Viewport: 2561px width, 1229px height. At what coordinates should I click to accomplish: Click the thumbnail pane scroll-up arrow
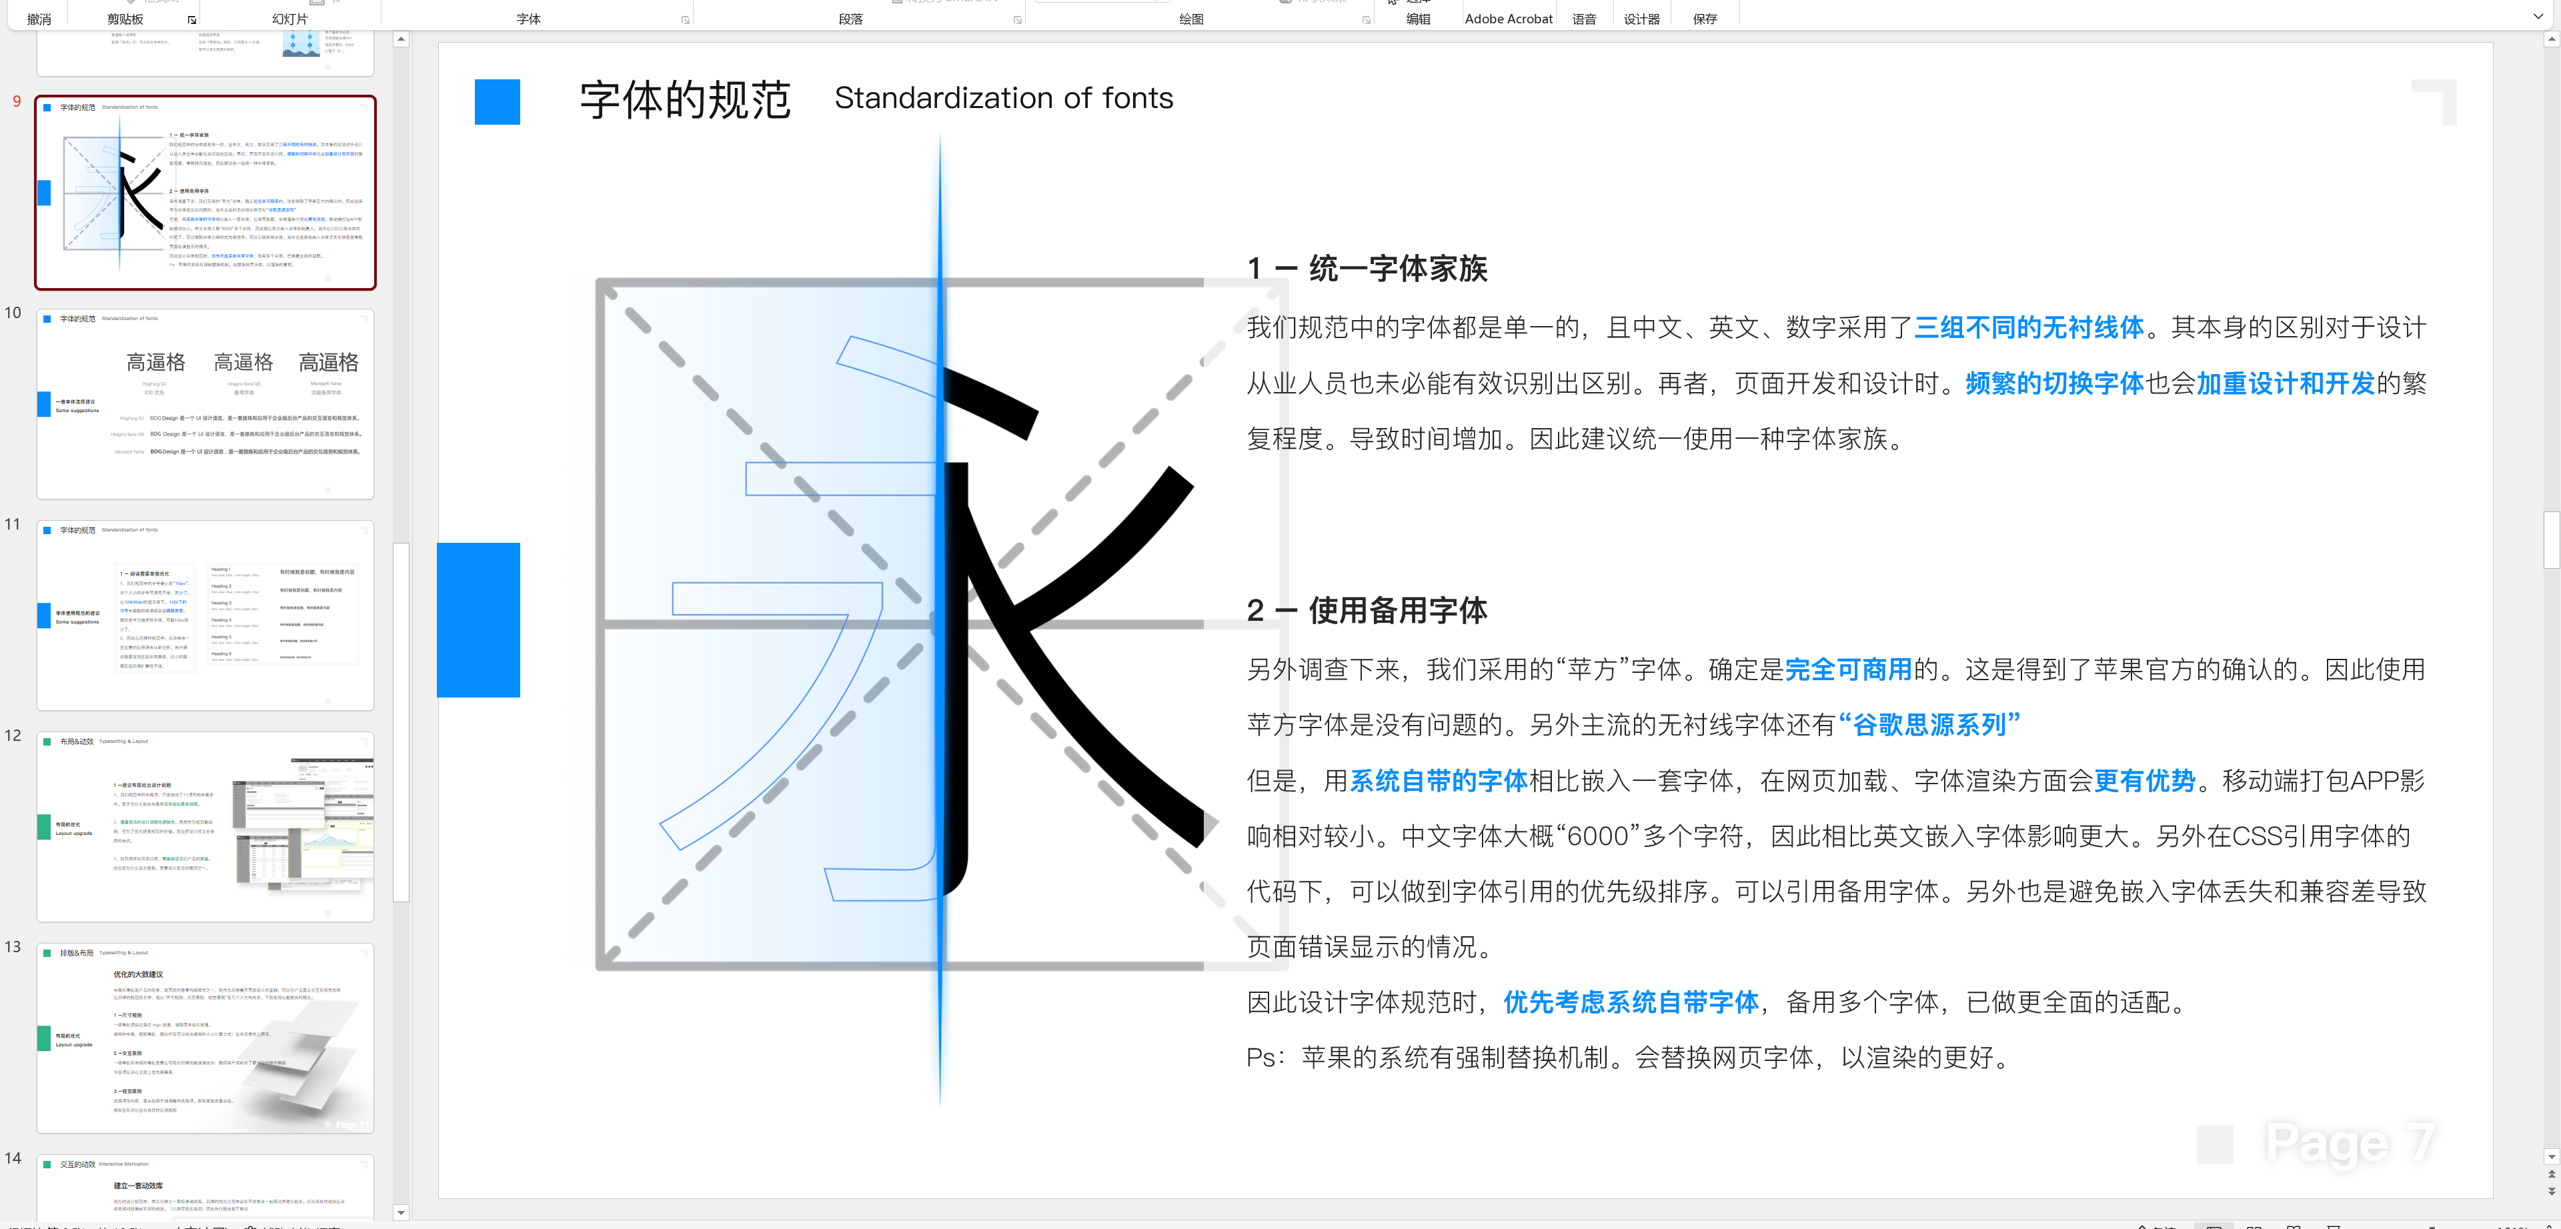click(x=401, y=40)
